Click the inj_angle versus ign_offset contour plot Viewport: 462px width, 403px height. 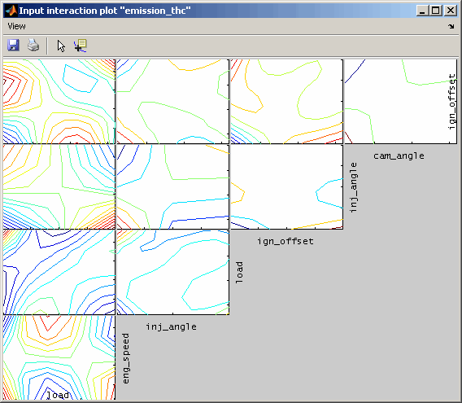[x=286, y=186]
